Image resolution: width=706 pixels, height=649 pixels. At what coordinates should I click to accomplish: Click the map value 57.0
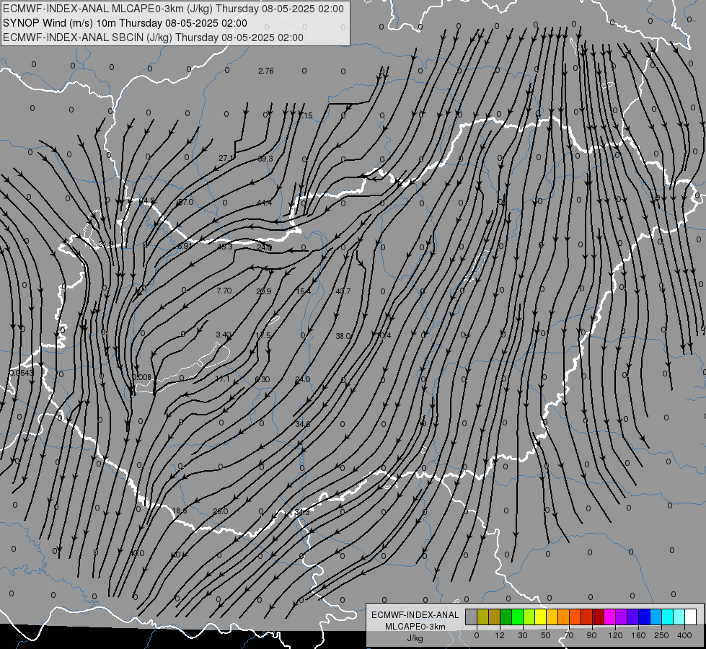185,202
